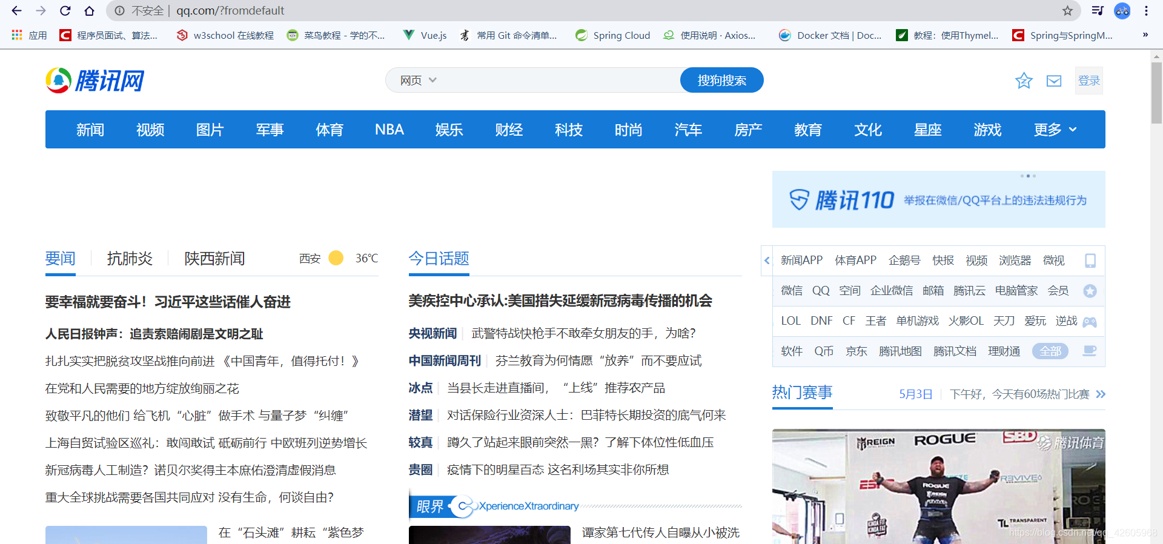Click the browser forward arrow
Image resolution: width=1163 pixels, height=544 pixels.
(x=41, y=11)
